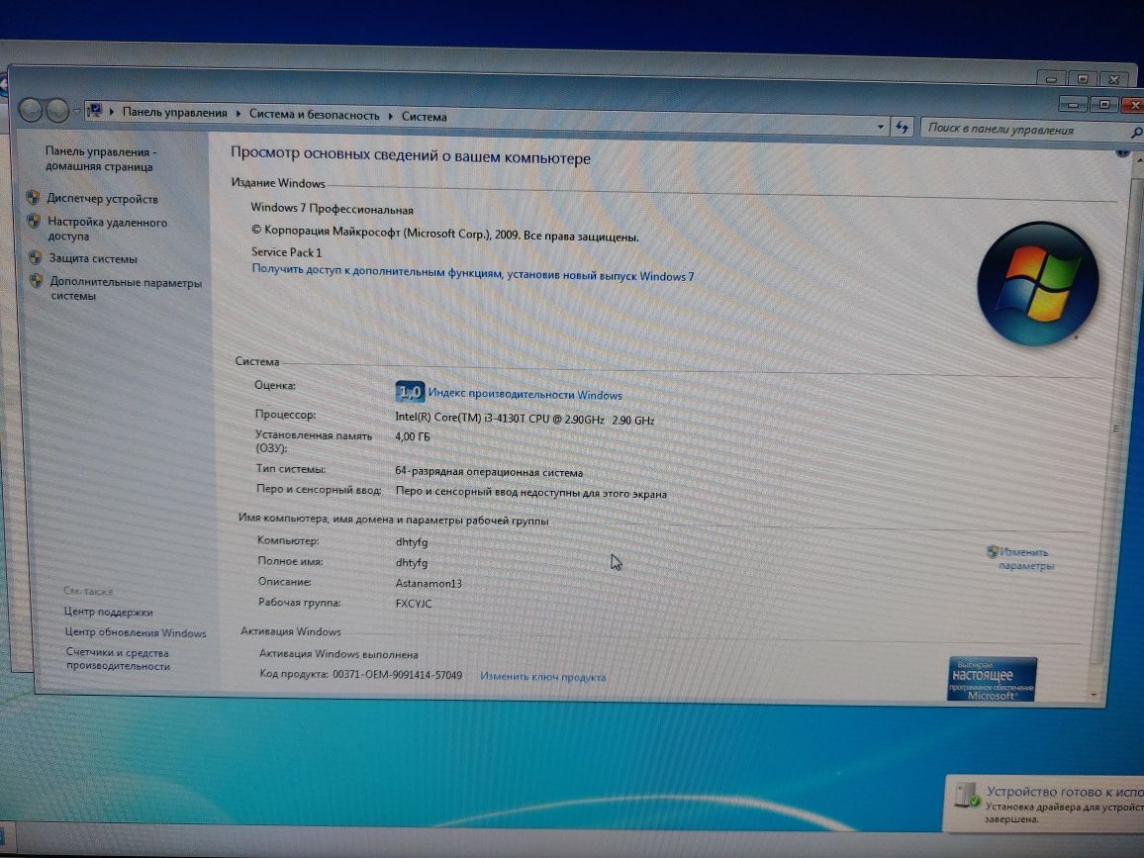Open the address bar history dropdown arrow
The width and height of the screenshot is (1144, 858).
coord(880,127)
